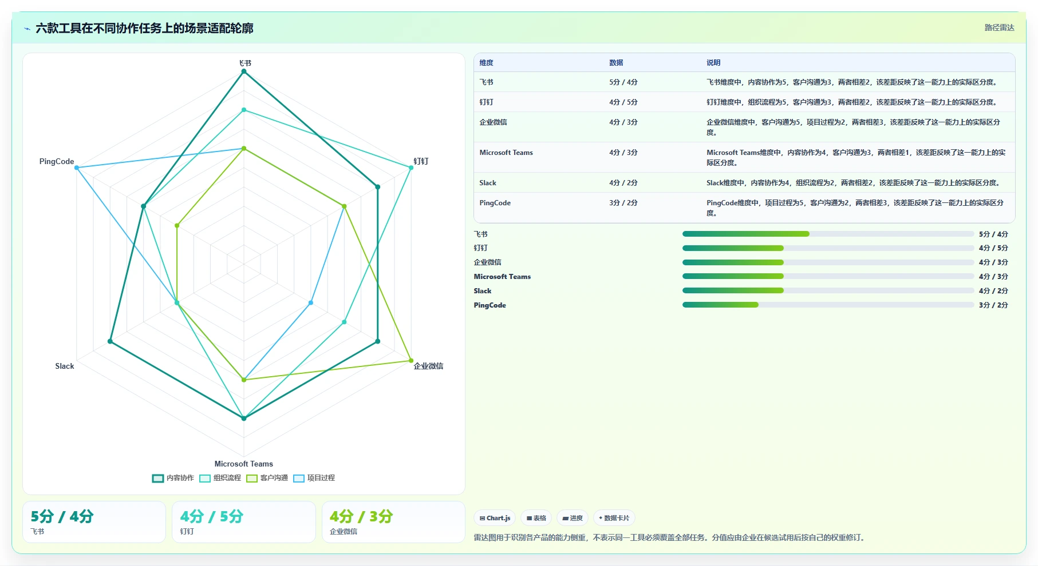Screen dimensions: 1038x566
Task: Click the 企业微信 progress bar
Action: [828, 262]
